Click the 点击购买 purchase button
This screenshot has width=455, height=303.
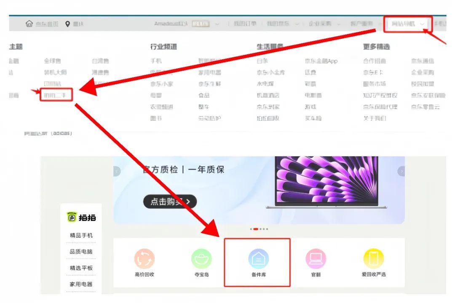[170, 201]
